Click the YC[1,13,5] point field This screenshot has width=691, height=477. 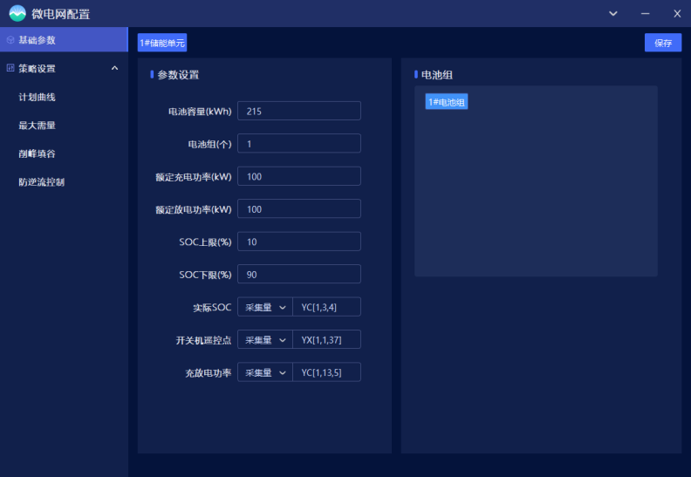[x=326, y=372]
